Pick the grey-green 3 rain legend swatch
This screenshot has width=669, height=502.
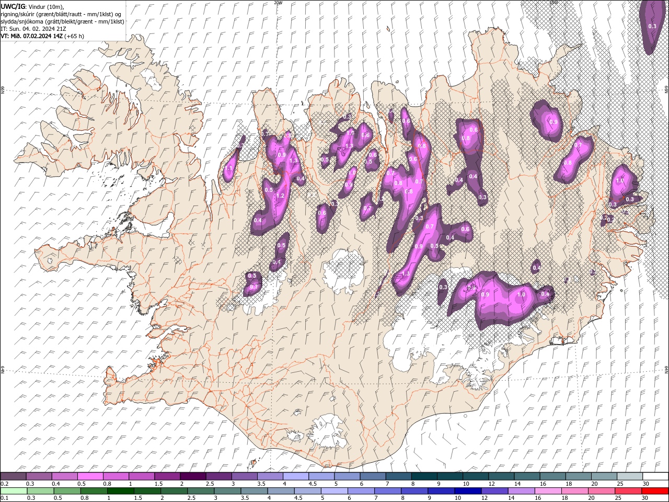(227, 491)
